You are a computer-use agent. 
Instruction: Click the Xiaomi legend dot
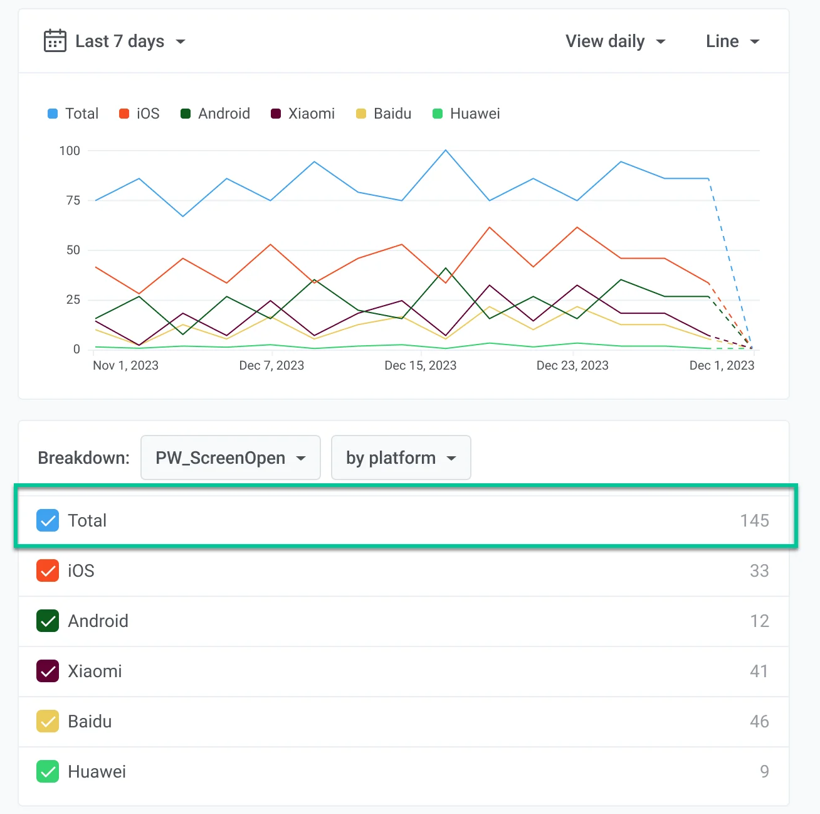pos(276,114)
